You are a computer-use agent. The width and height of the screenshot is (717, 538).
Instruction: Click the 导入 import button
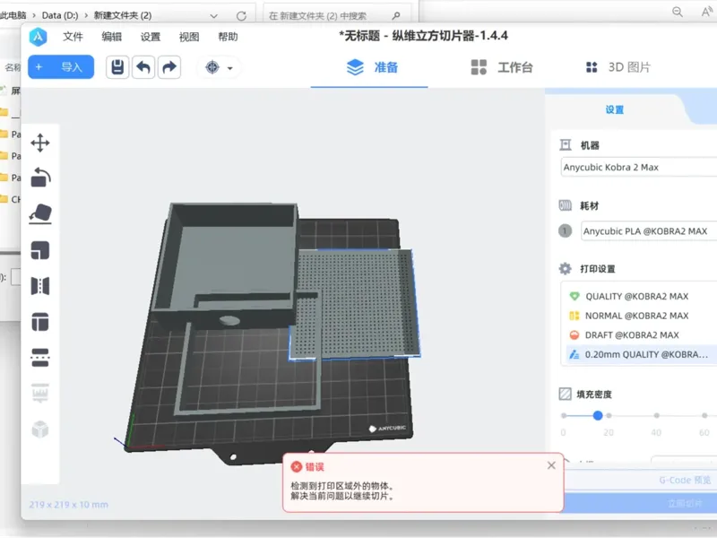(61, 67)
